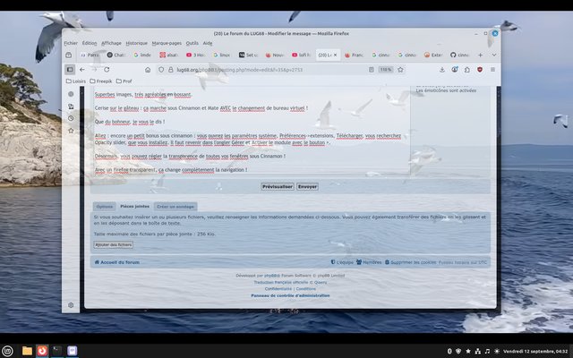This screenshot has height=358, width=573.
Task: Open the Linux Mint start menu
Action: [x=8, y=350]
